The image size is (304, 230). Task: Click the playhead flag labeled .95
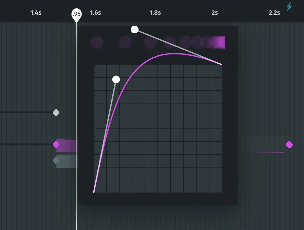click(76, 14)
